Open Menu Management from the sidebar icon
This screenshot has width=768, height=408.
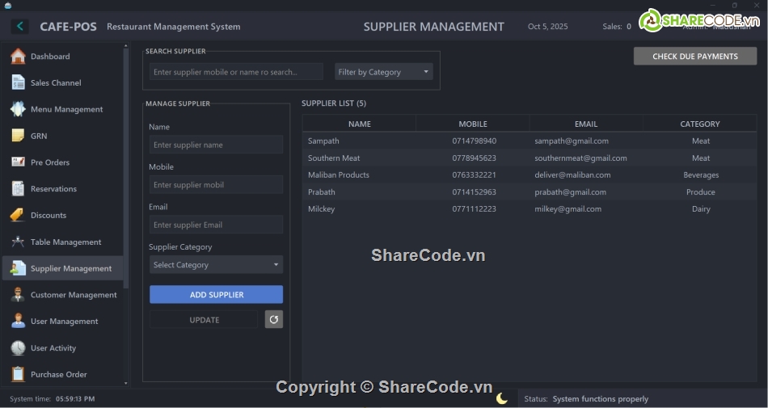(18, 109)
